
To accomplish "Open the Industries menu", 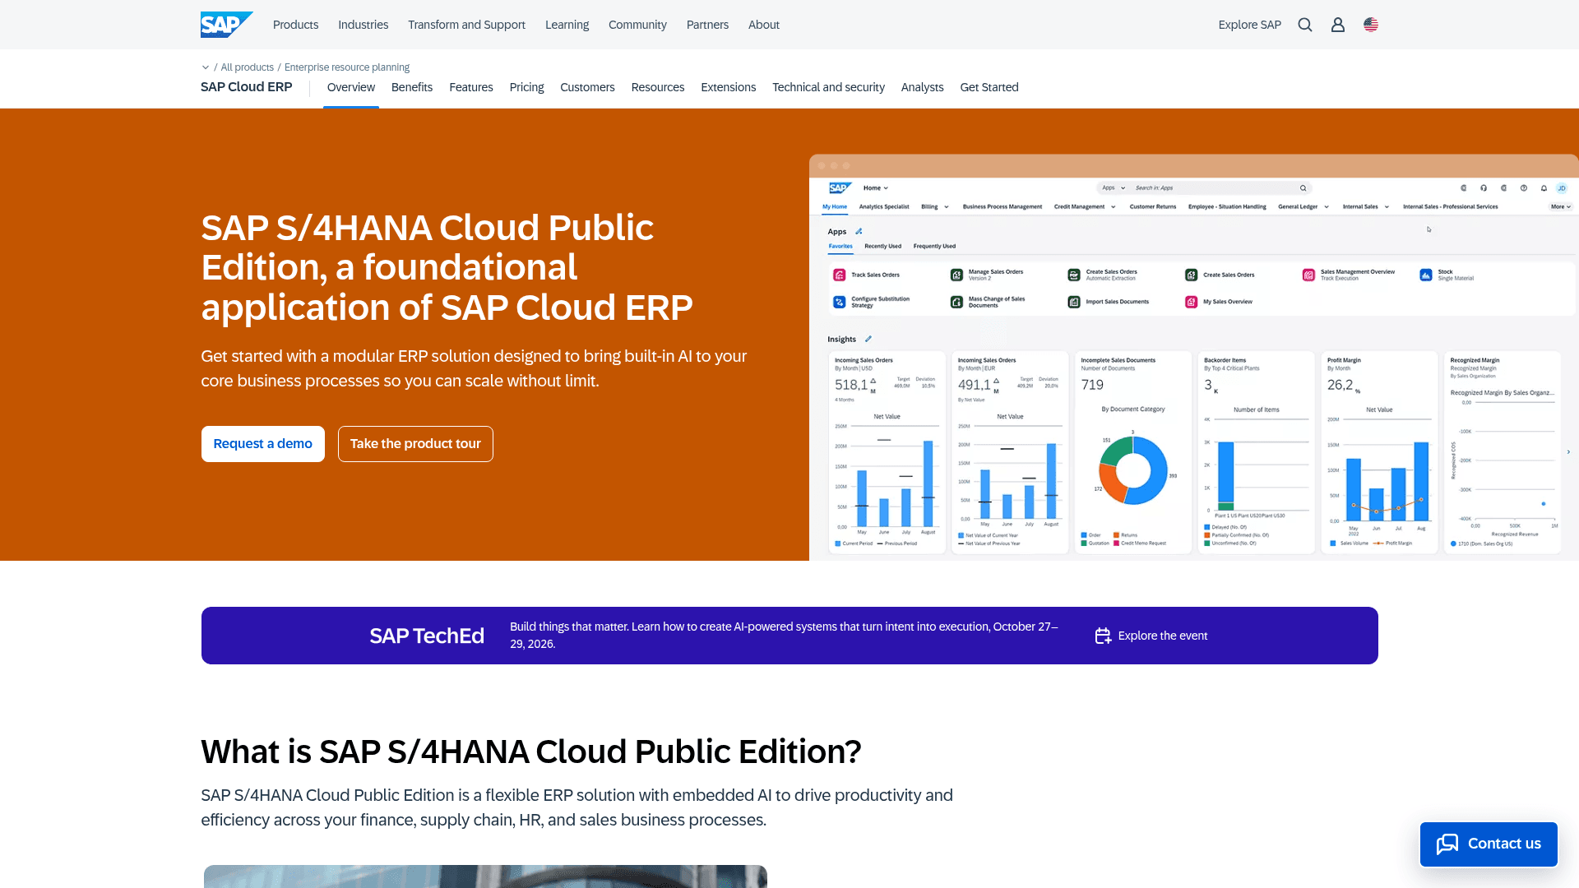I will tap(363, 25).
